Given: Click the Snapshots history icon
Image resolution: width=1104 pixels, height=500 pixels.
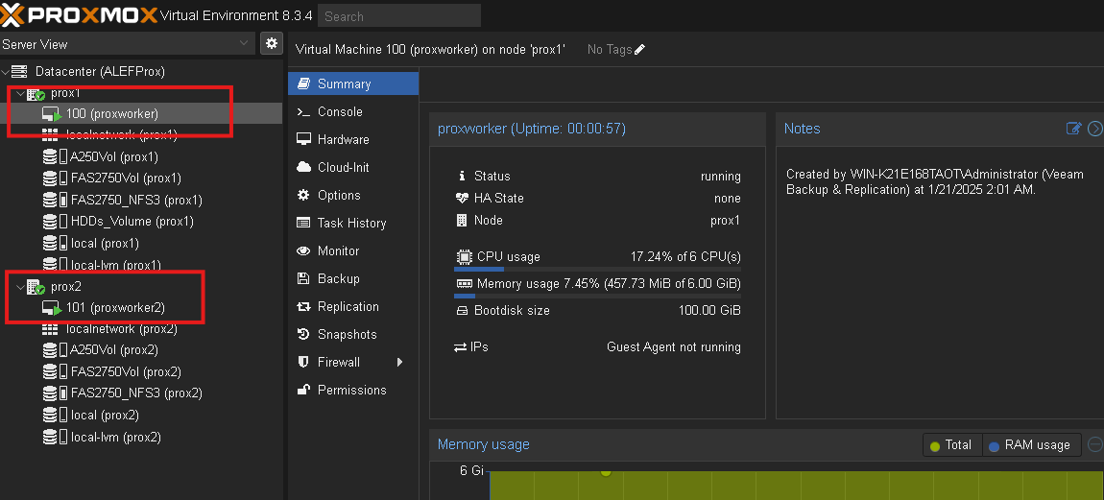Looking at the screenshot, I should 303,334.
